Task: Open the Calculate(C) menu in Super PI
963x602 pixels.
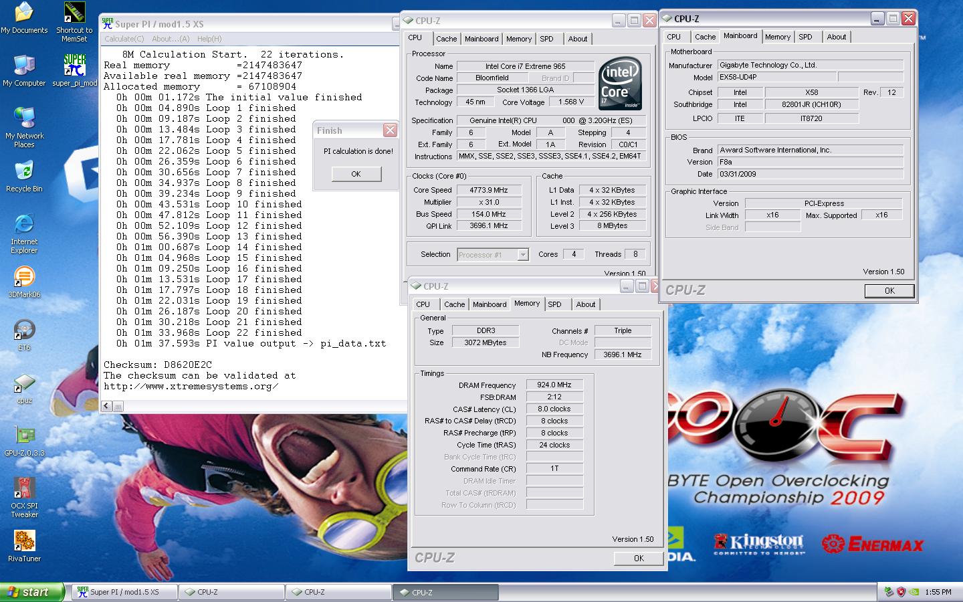Action: [x=124, y=39]
